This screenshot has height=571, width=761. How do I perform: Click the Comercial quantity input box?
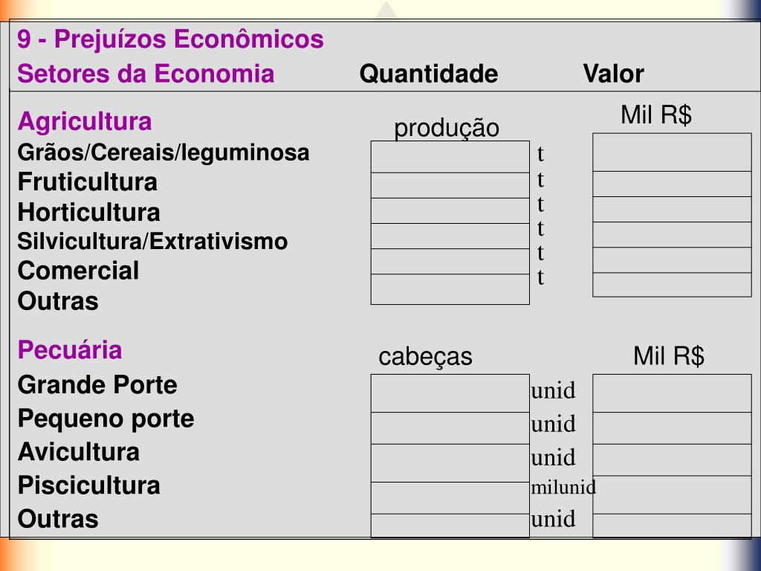(450, 261)
